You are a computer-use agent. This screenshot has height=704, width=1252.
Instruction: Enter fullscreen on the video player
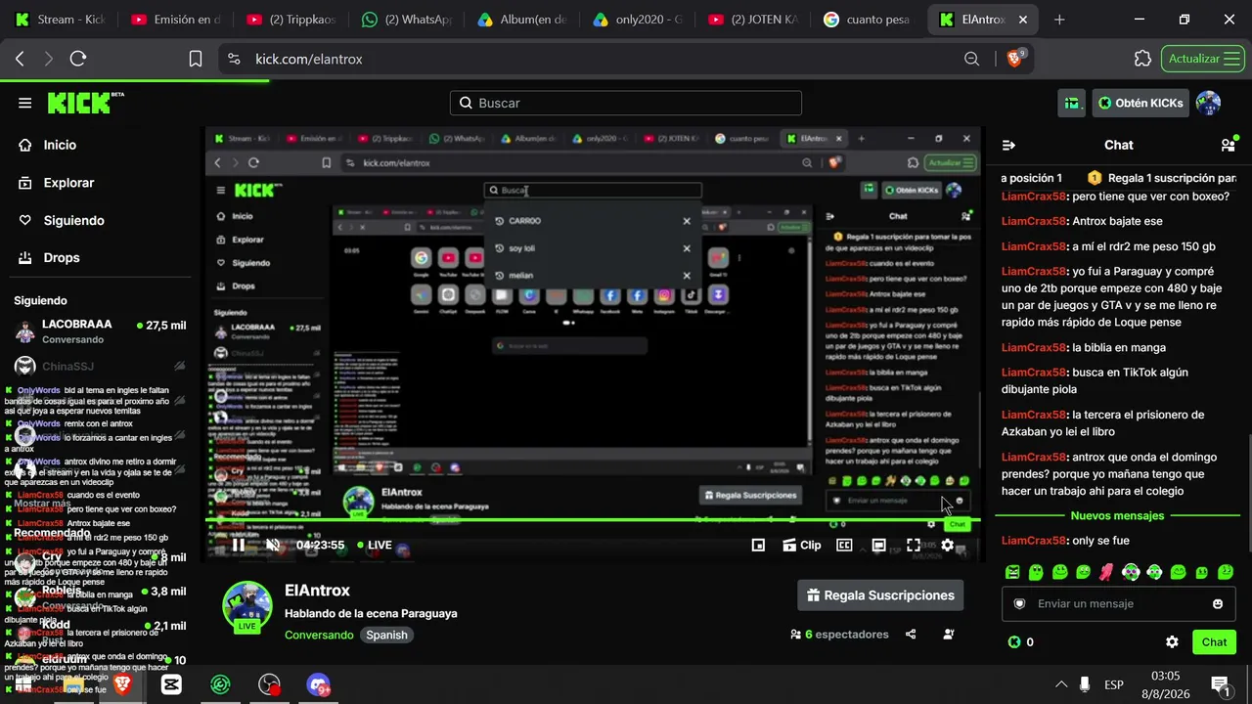(x=913, y=546)
